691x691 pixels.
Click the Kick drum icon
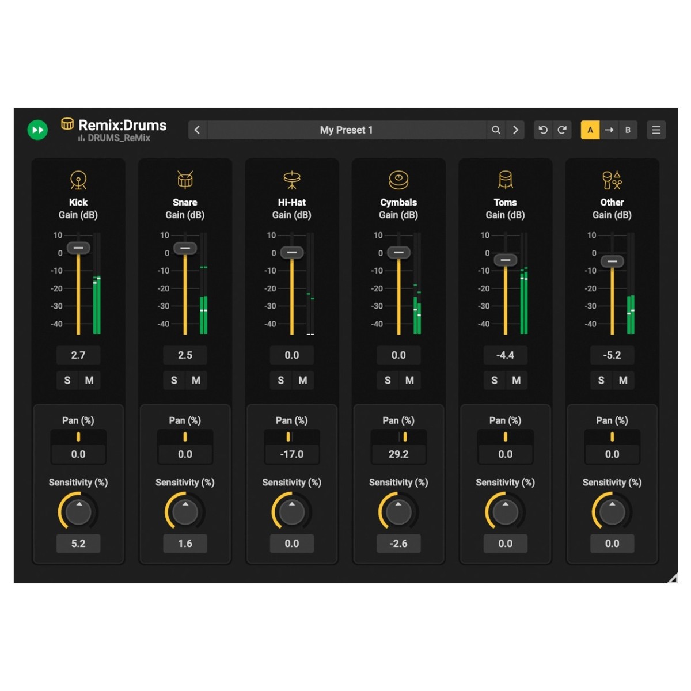coord(78,180)
